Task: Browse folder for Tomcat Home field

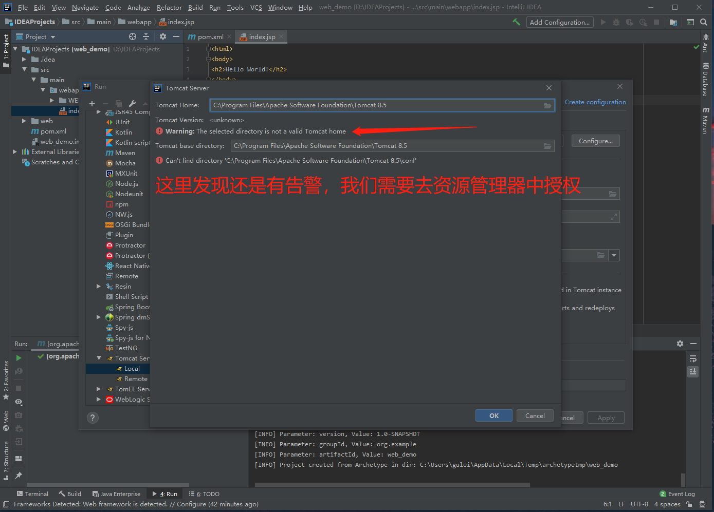Action: point(547,105)
